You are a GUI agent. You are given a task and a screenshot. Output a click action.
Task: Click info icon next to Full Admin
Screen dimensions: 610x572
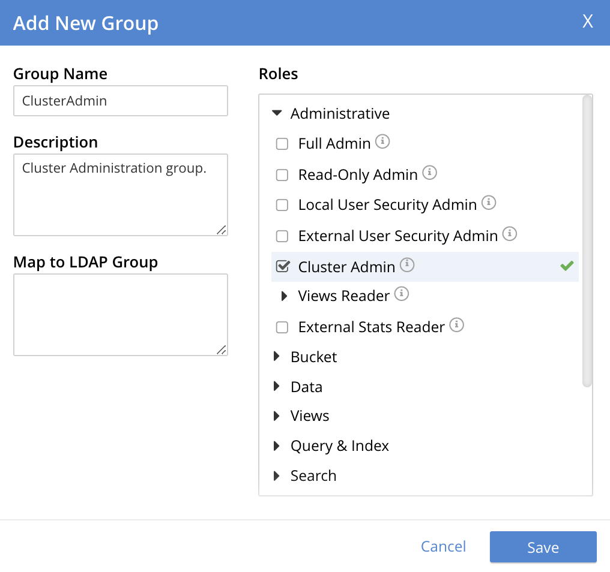pos(382,142)
